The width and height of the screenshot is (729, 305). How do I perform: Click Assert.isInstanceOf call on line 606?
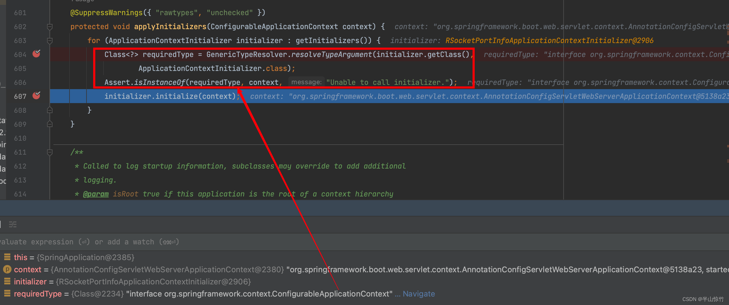pos(145,82)
